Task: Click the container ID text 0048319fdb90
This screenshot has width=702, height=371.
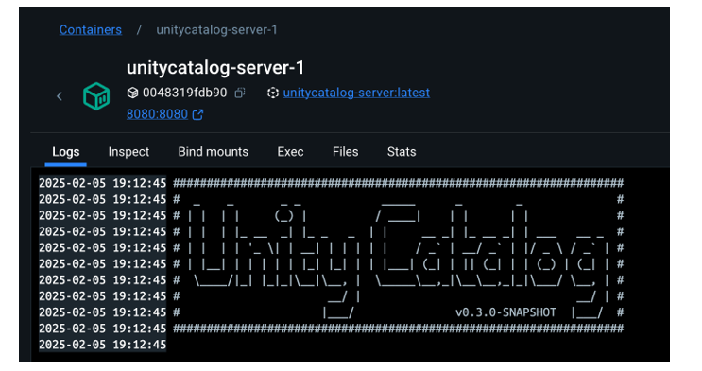Action: click(x=185, y=93)
